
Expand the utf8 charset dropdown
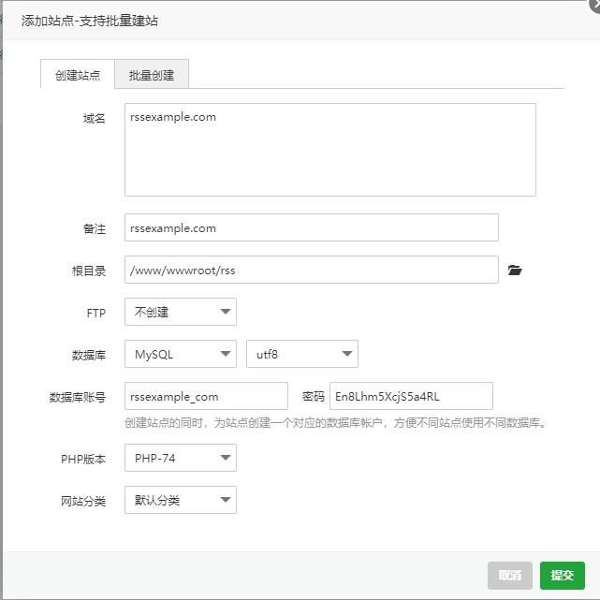(x=301, y=355)
